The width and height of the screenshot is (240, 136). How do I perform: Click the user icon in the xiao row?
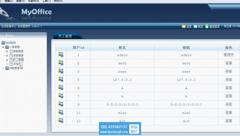tap(61, 112)
